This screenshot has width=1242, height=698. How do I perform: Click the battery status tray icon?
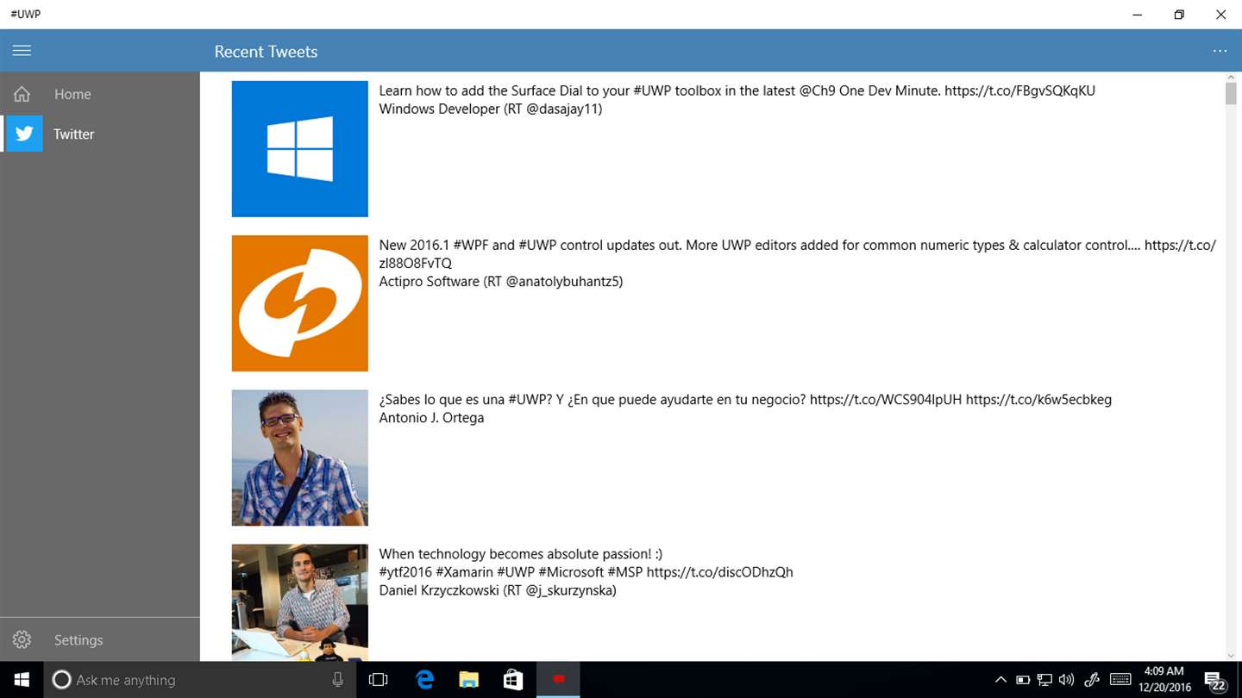pos(1023,679)
